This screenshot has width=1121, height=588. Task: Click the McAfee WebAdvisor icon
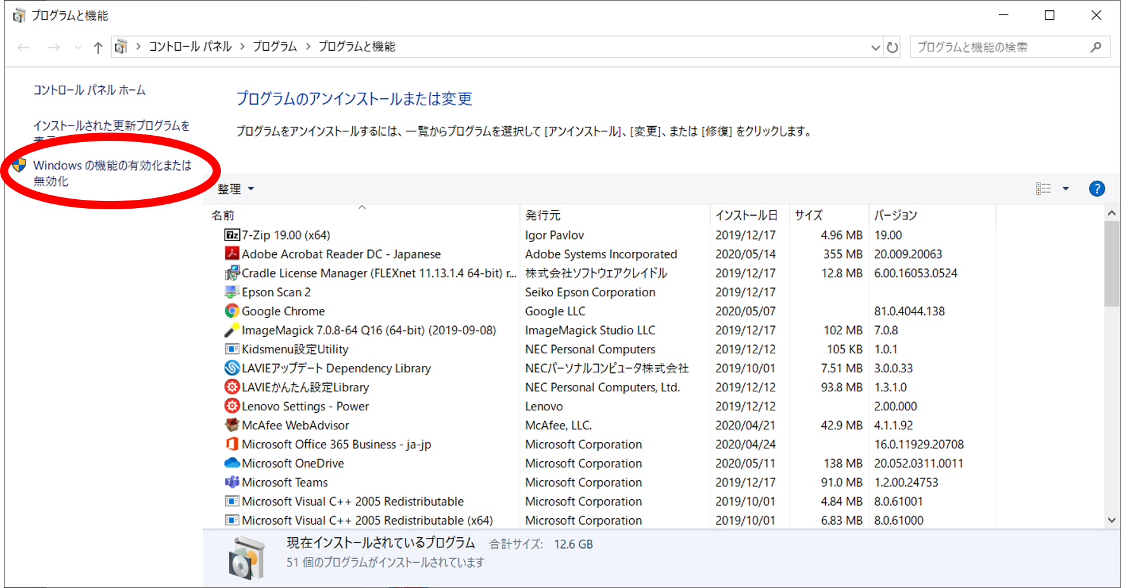point(232,425)
